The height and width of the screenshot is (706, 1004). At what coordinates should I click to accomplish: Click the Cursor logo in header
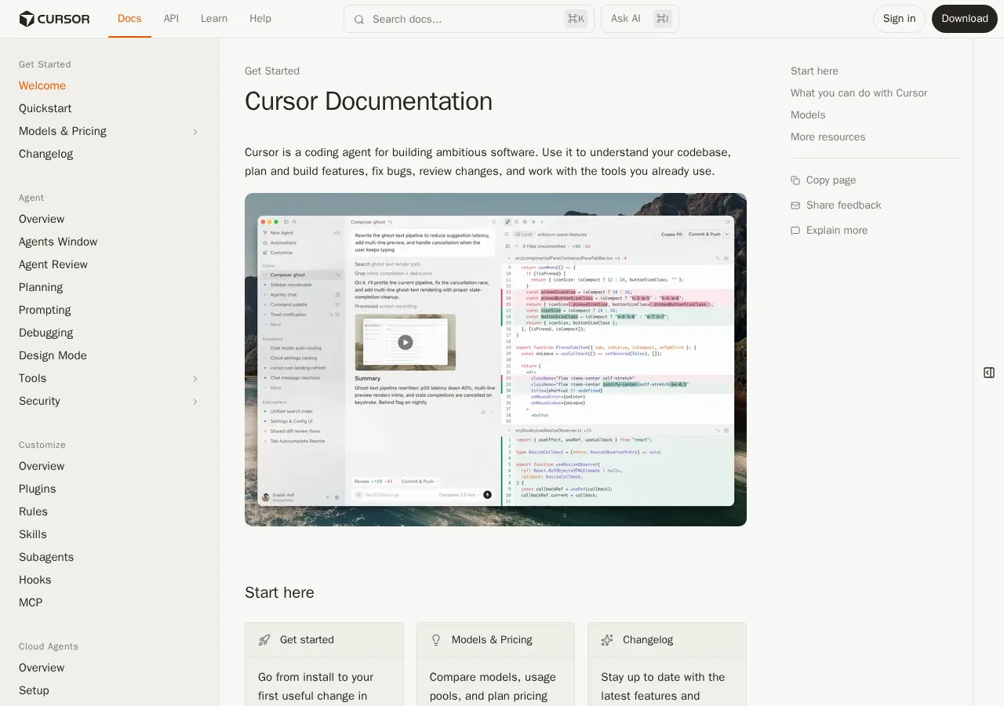[54, 19]
